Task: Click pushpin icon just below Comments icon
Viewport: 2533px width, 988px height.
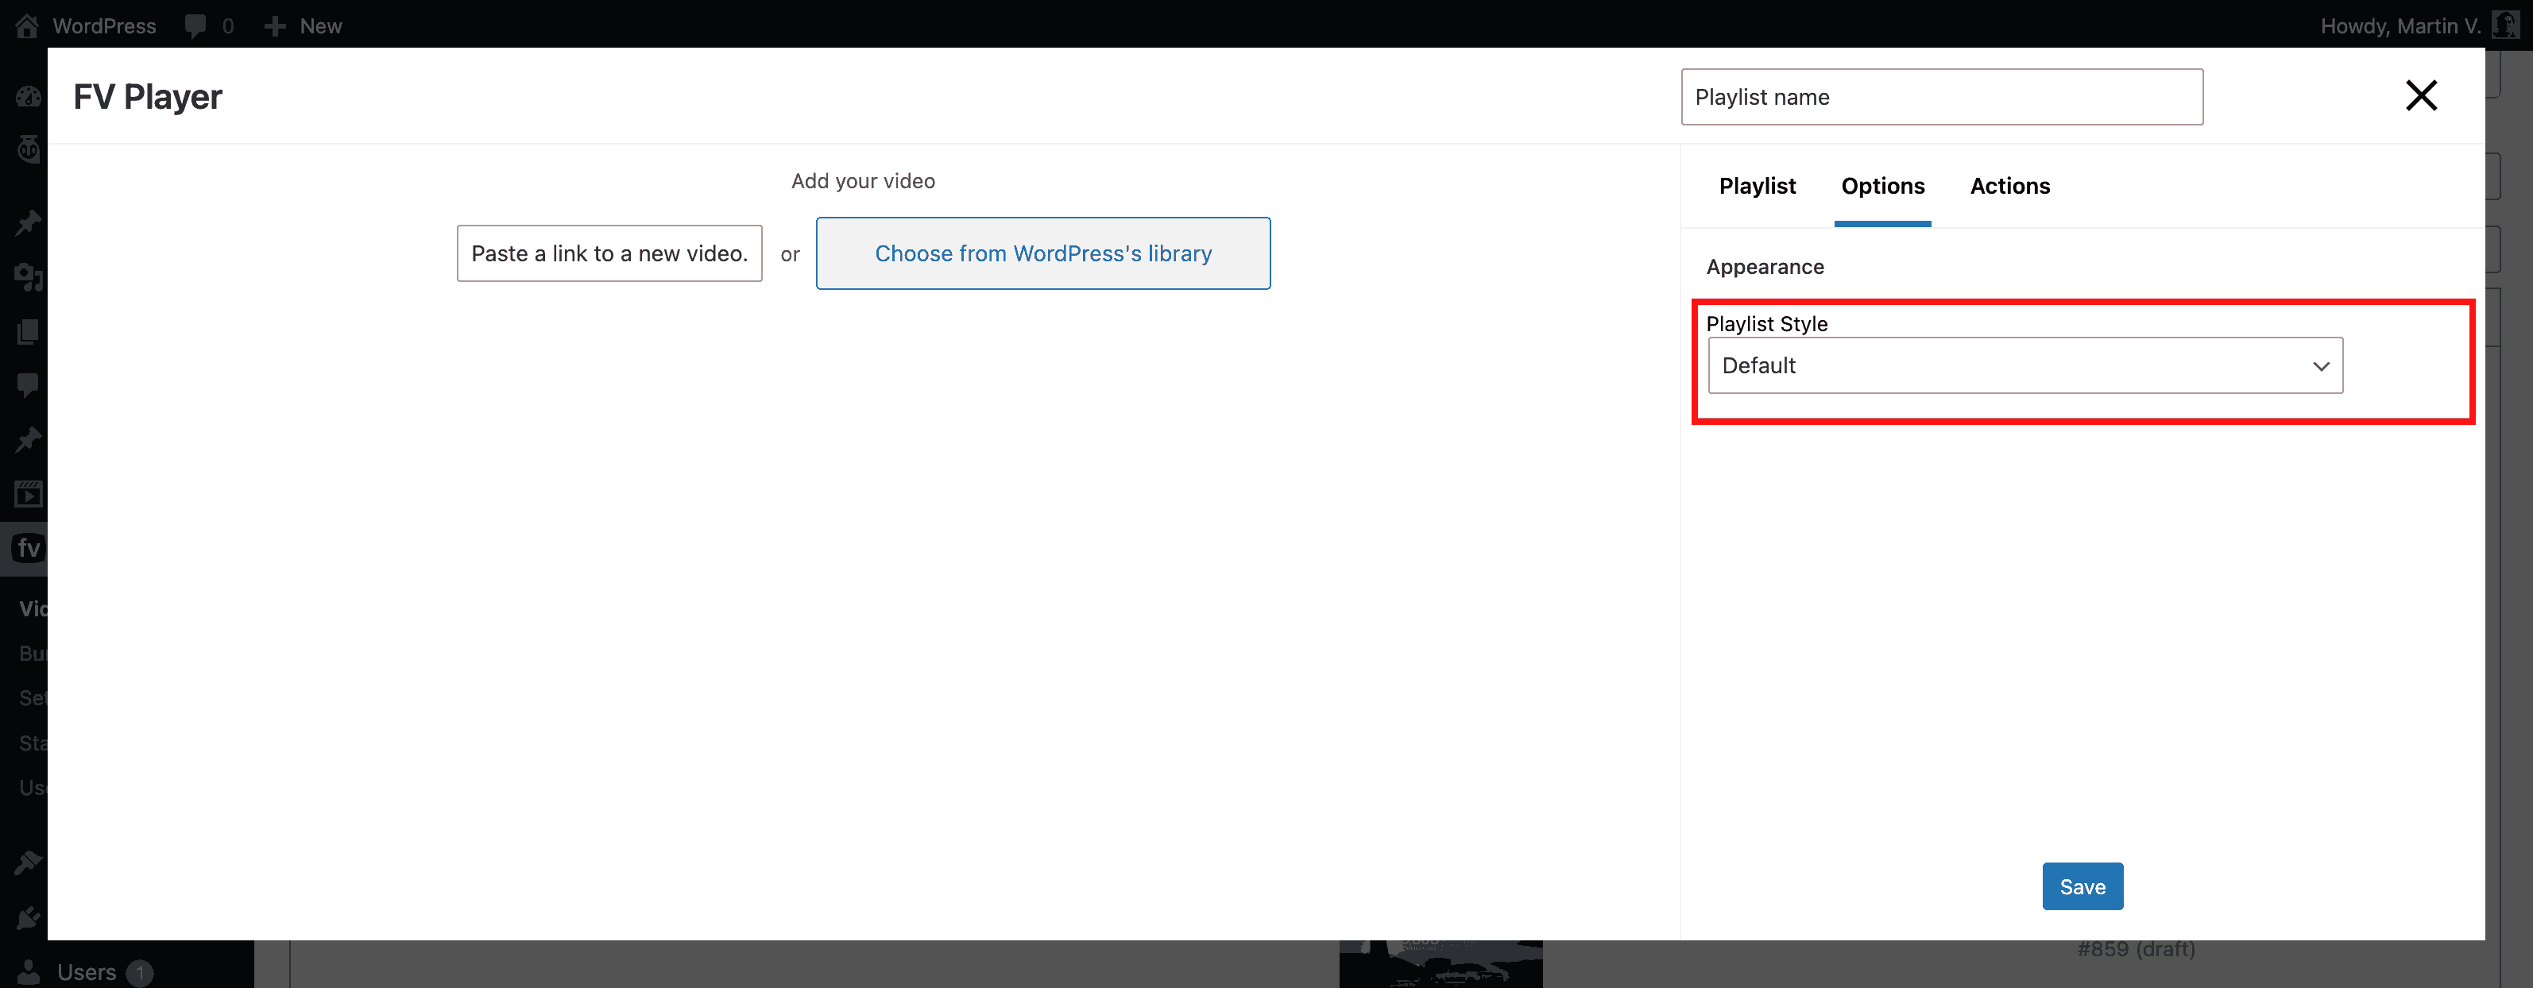Action: [x=29, y=438]
